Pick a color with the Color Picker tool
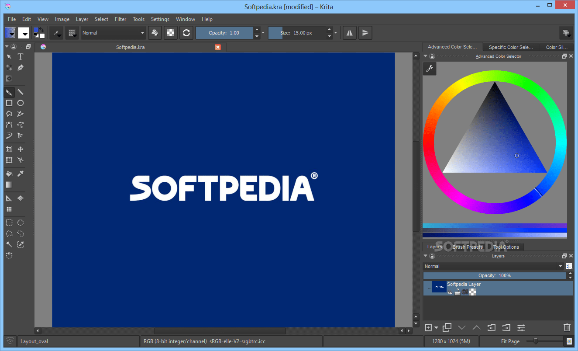578x351 pixels. coord(20,174)
